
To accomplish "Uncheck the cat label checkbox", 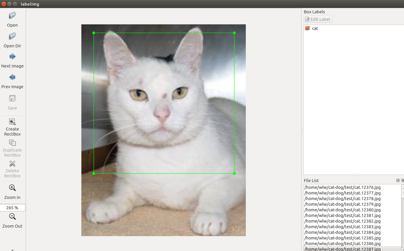I will coord(307,28).
